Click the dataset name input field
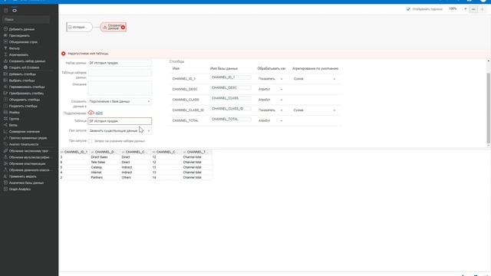The image size is (491, 276). [120, 63]
